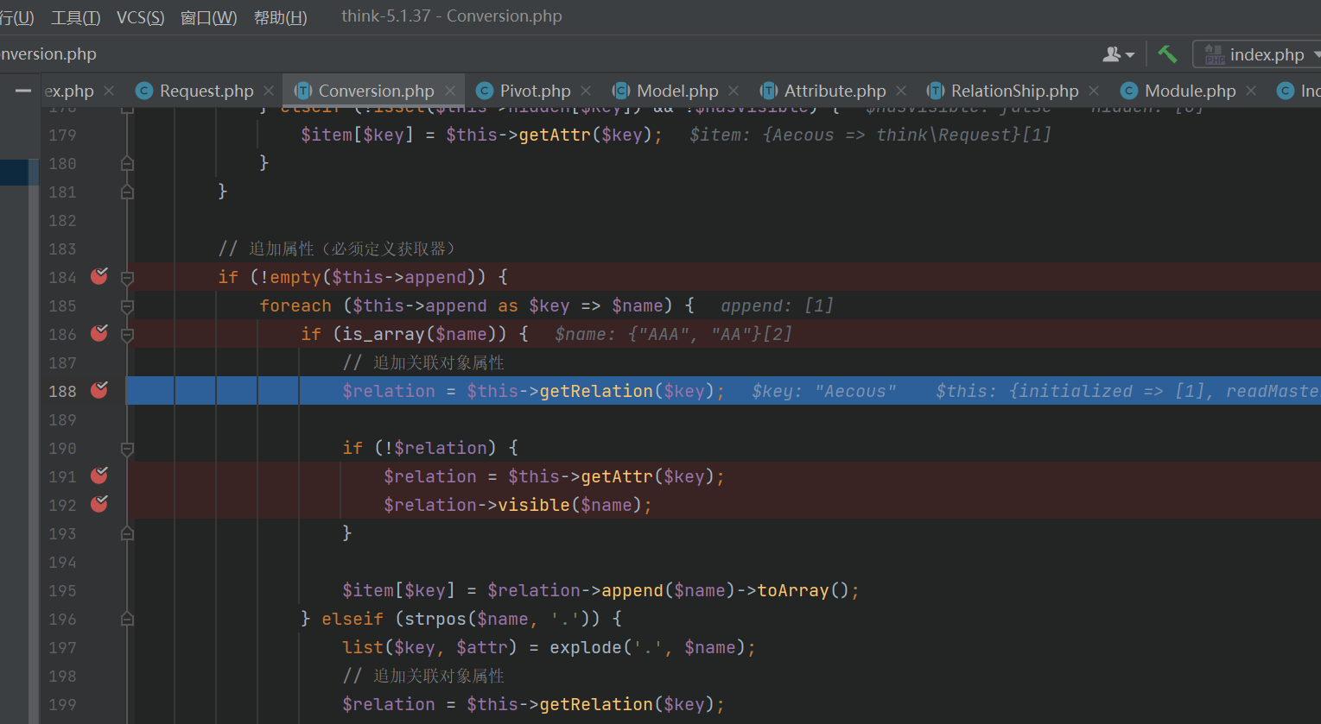Switch to the Pivot.php tab

[535, 91]
